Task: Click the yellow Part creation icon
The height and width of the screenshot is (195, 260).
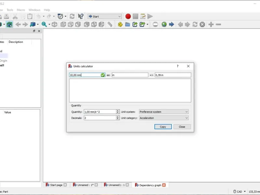Action: click(120, 25)
